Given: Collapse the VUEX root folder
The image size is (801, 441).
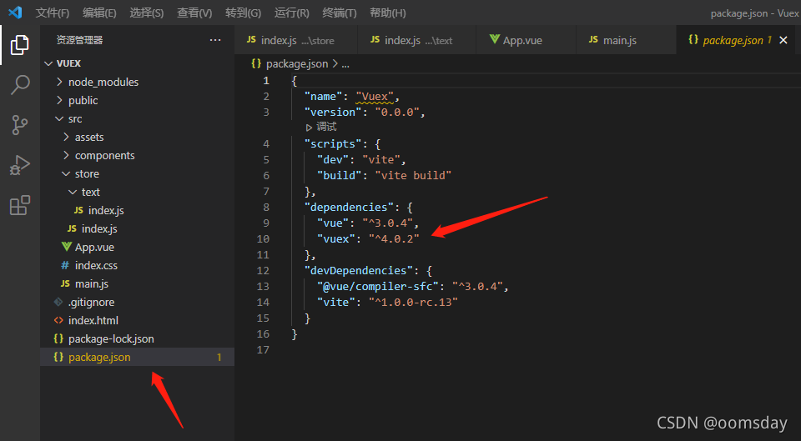Looking at the screenshot, I should [137, 63].
